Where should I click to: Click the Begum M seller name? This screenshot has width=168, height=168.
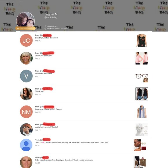(51, 14)
